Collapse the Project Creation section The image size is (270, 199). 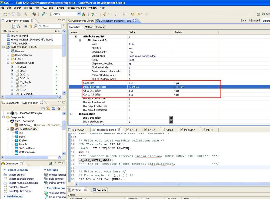pyautogui.click(x=5, y=170)
